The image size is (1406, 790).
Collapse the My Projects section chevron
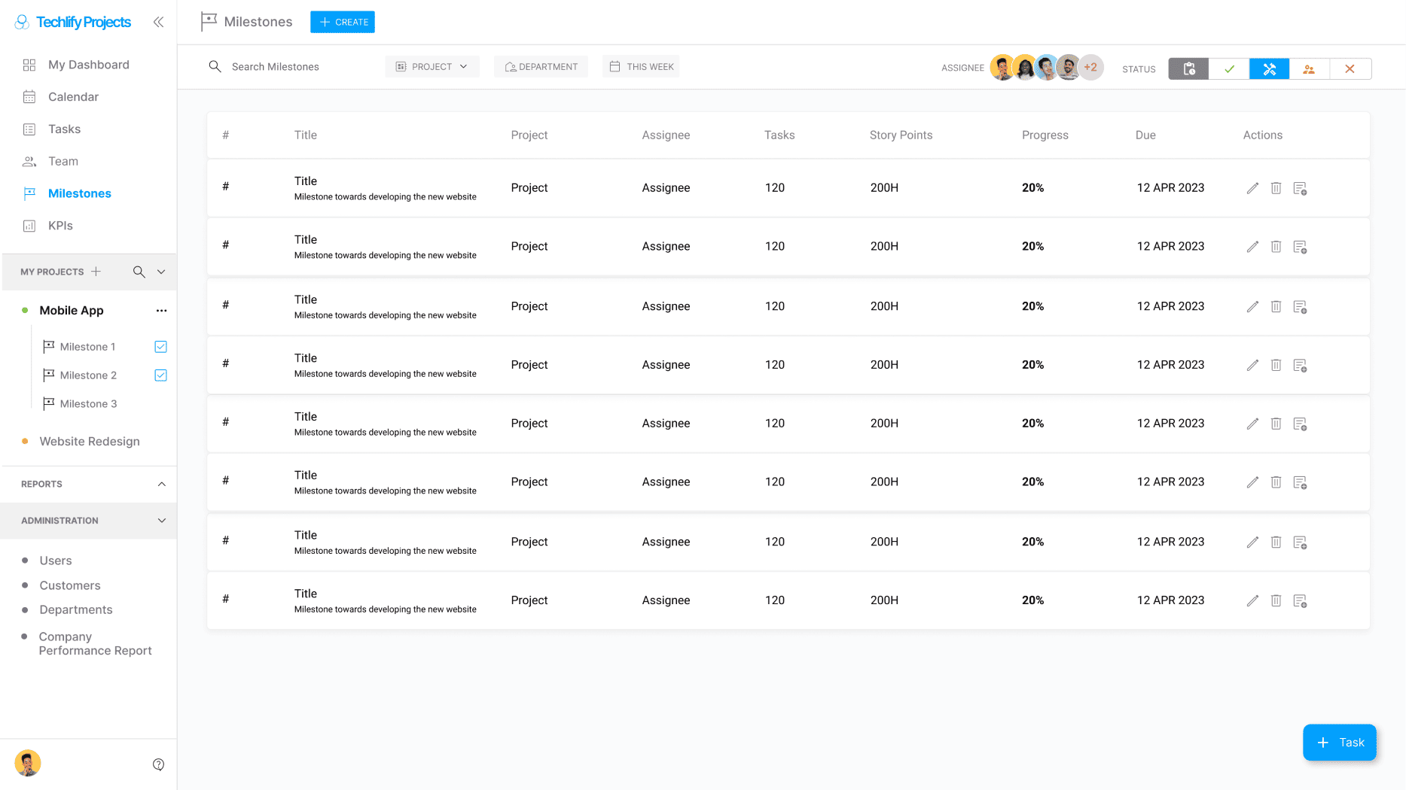pos(161,272)
